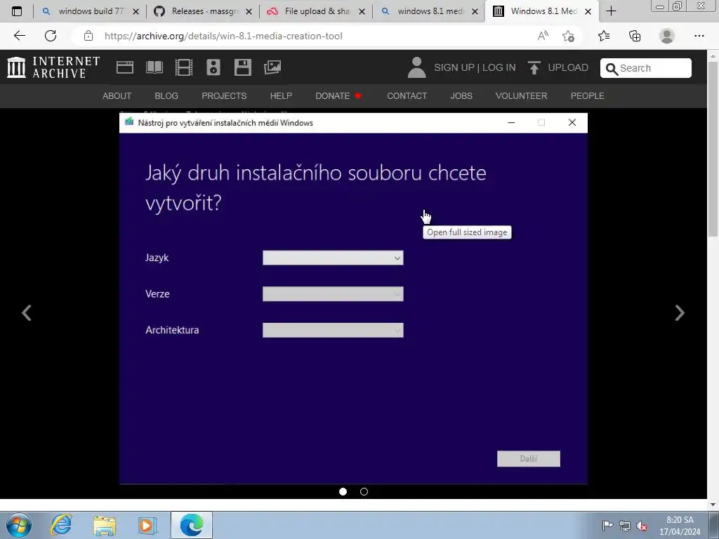Open the Collections icon
Viewport: 719px width, 539px height.
(635, 36)
